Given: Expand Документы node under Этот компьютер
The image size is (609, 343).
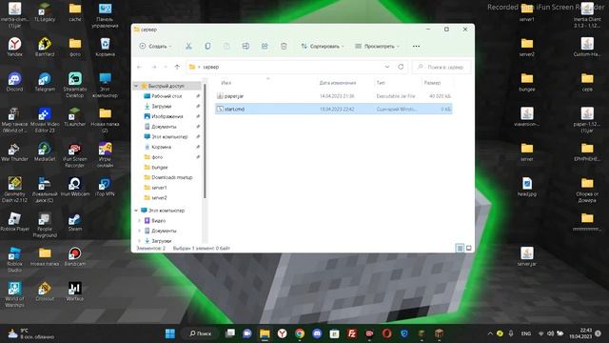Looking at the screenshot, I should (x=140, y=231).
